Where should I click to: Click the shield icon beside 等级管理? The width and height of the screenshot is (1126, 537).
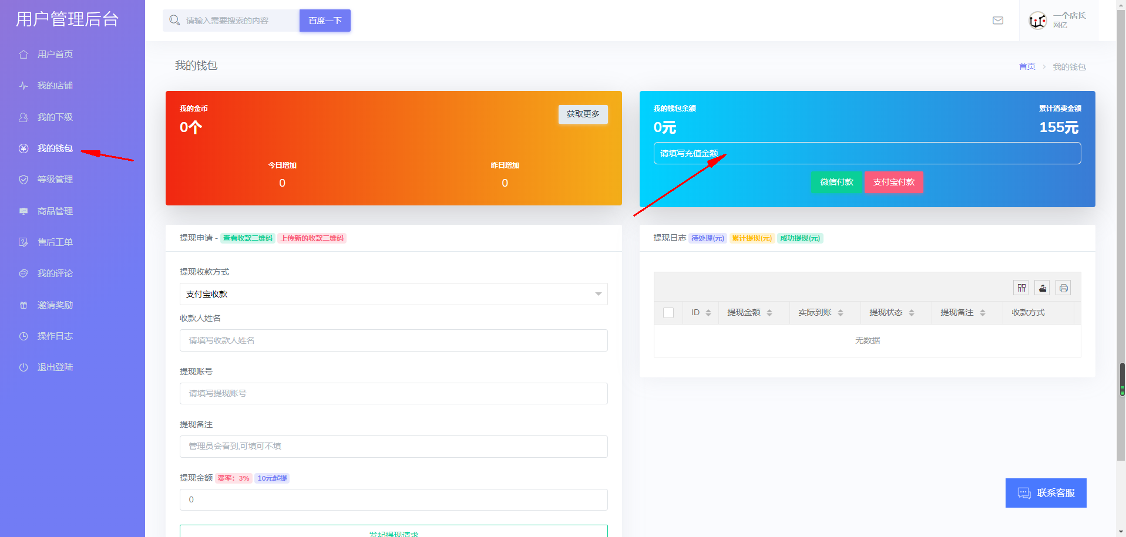click(x=23, y=180)
